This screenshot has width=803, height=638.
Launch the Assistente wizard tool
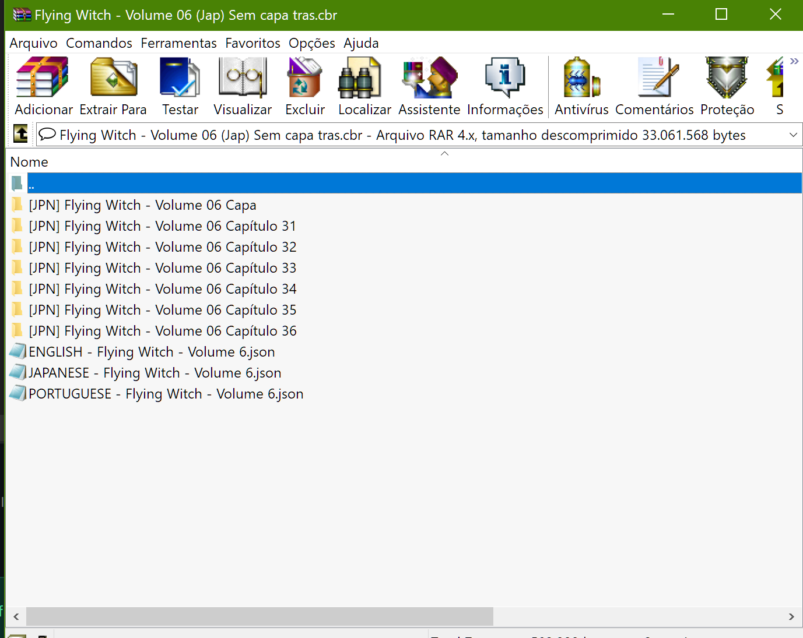point(429,86)
